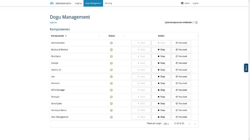Click the 1–12 of 12 pagination text
250x140 pixels.
179,123
